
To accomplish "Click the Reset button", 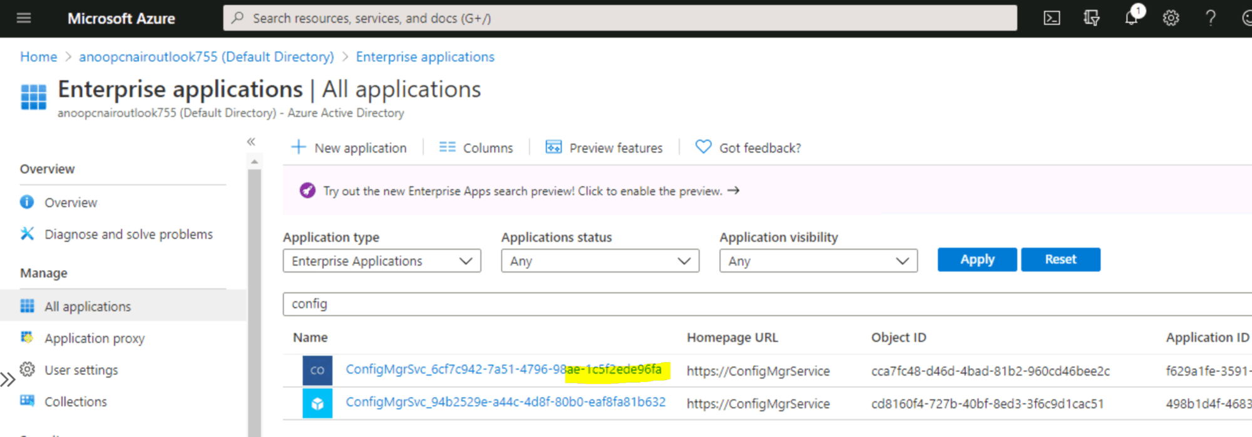I will 1060,259.
